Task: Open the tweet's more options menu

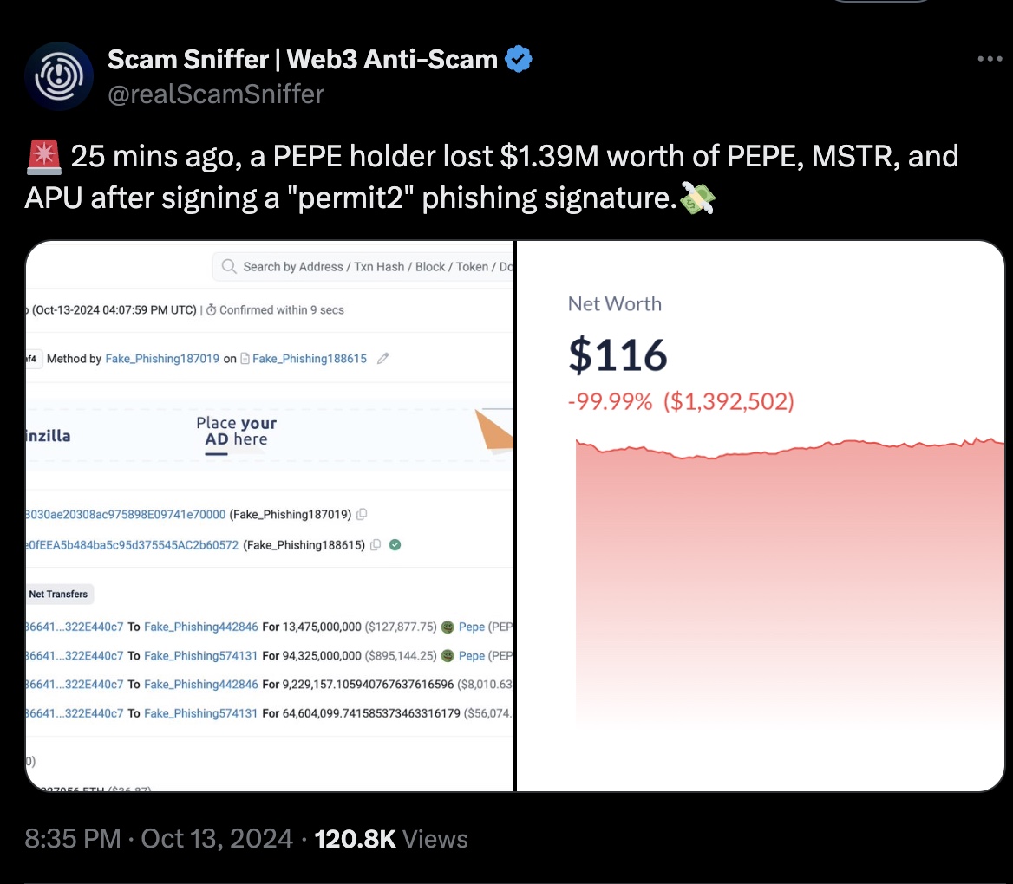Action: (990, 60)
